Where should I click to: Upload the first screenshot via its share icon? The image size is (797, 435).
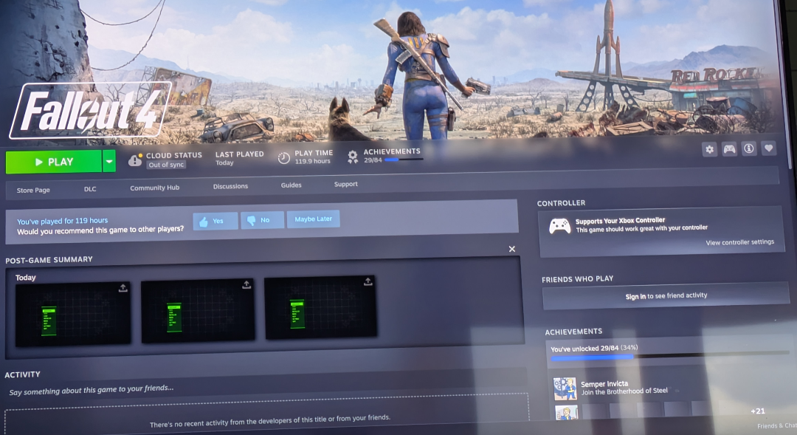(x=123, y=288)
